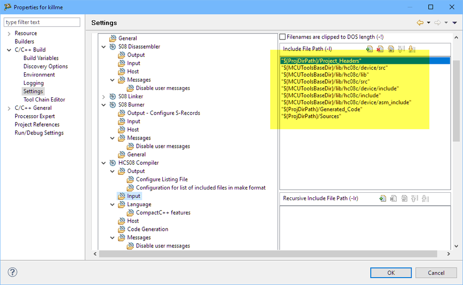The height and width of the screenshot is (285, 463).
Task: Click the Code Generation option icon
Action: point(121,229)
